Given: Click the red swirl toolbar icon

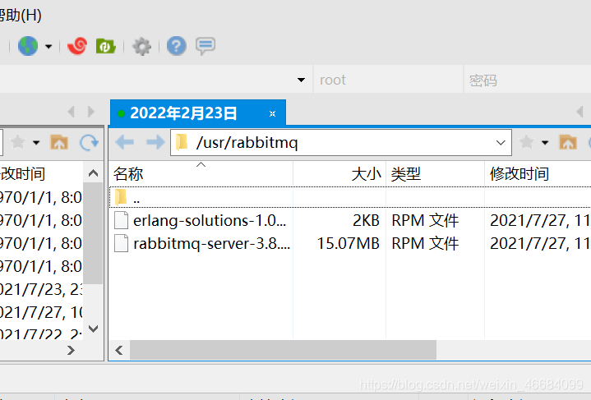Looking at the screenshot, I should [x=77, y=46].
